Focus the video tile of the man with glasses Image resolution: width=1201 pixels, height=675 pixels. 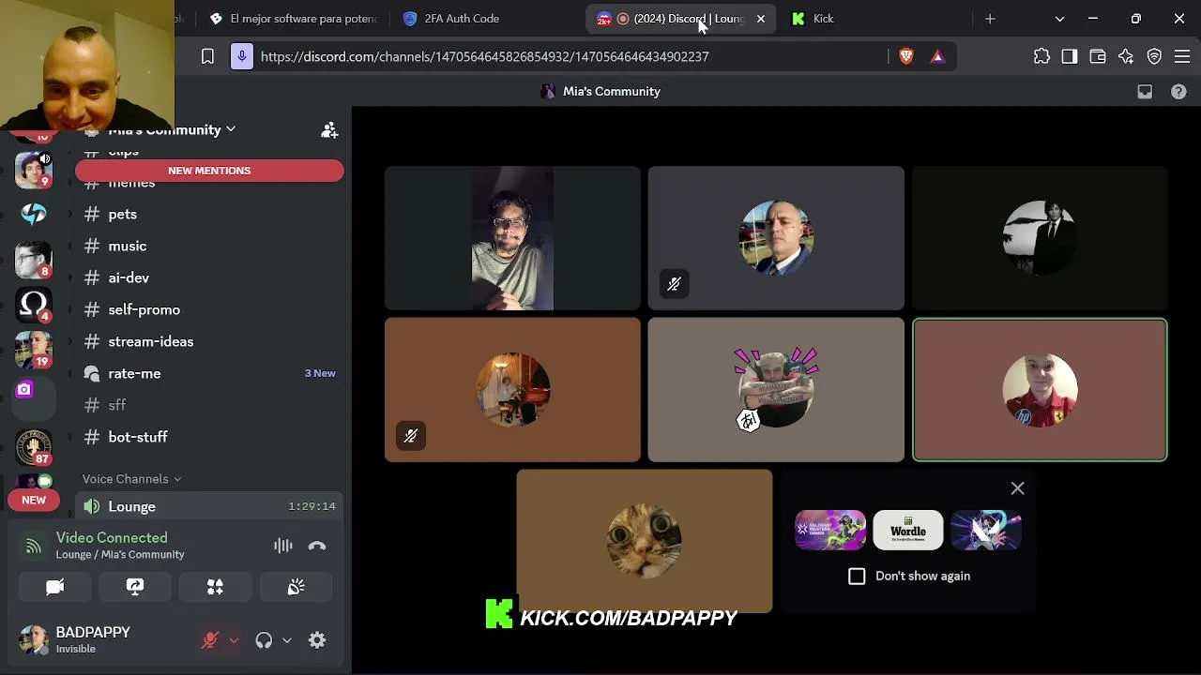pos(512,238)
